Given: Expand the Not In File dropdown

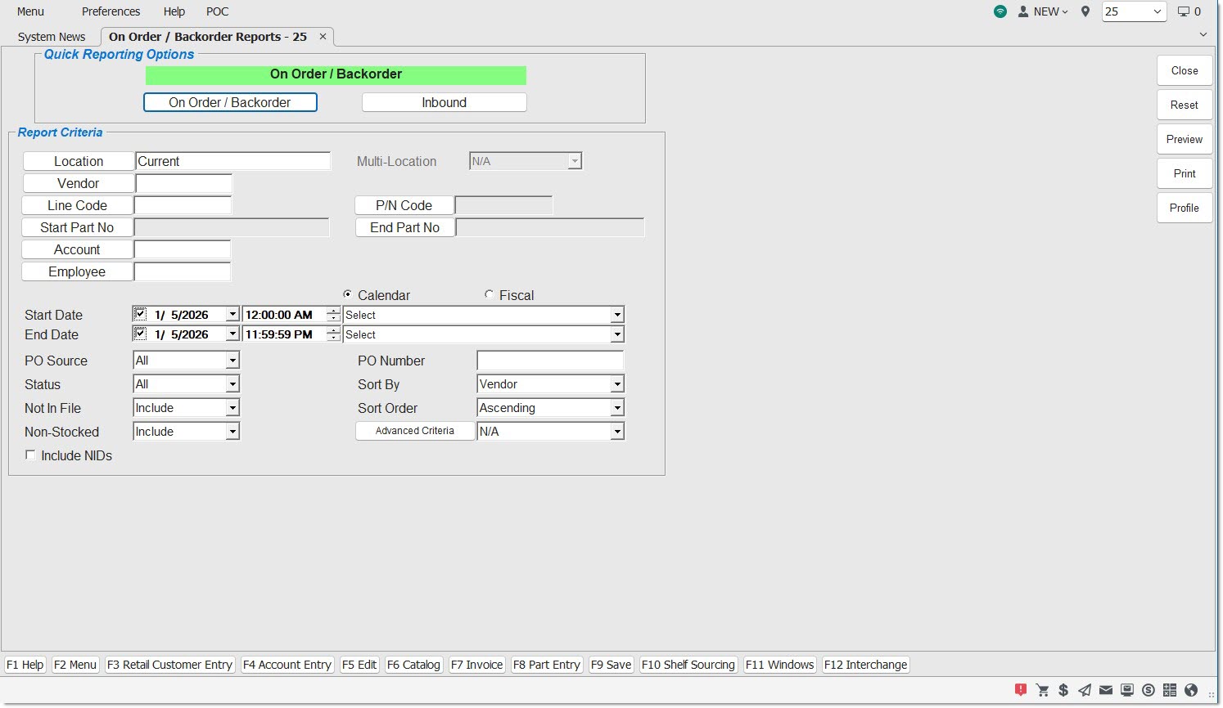Looking at the screenshot, I should pyautogui.click(x=232, y=408).
